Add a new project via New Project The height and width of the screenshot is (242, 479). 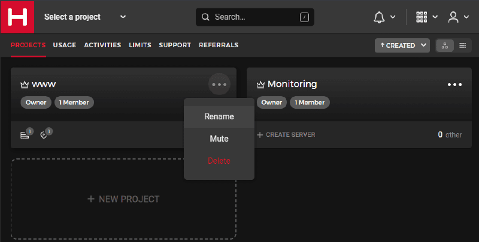123,199
